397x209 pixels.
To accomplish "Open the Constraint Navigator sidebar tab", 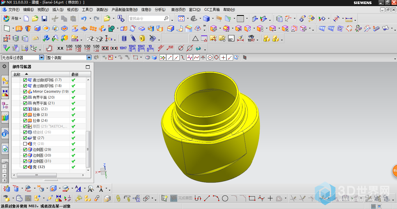I will (5, 93).
